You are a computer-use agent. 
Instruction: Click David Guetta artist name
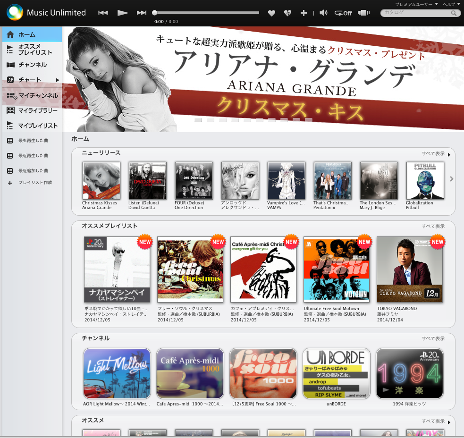(142, 208)
